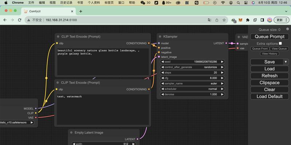Click the address bar URL
Viewport: 291px width, 145px height.
(x=61, y=20)
